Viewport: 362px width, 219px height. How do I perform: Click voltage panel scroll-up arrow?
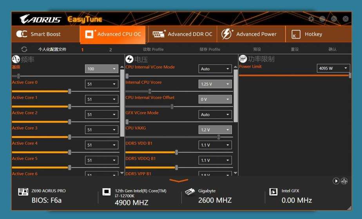tap(235, 67)
